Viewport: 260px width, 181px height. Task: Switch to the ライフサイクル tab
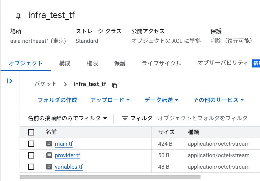tap(162, 63)
